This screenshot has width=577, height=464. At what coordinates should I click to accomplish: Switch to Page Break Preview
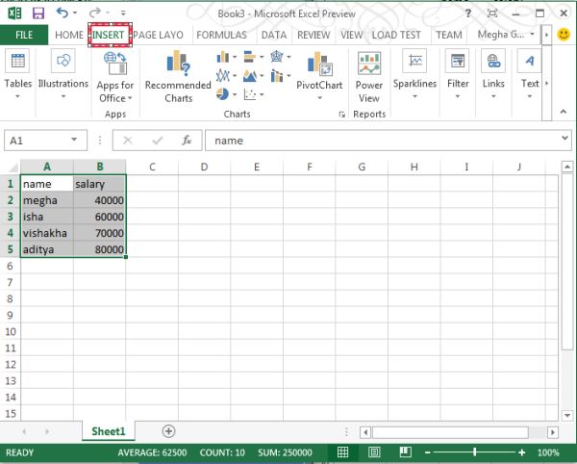tap(406, 452)
